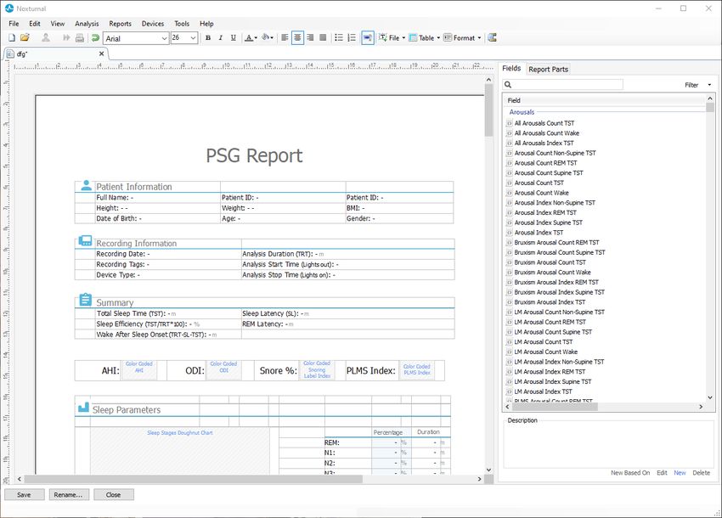This screenshot has height=518, width=722.
Task: Click the New Based On link
Action: coord(630,473)
